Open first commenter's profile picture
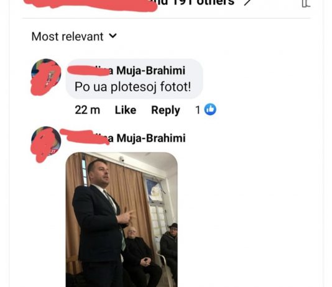 tap(46, 76)
